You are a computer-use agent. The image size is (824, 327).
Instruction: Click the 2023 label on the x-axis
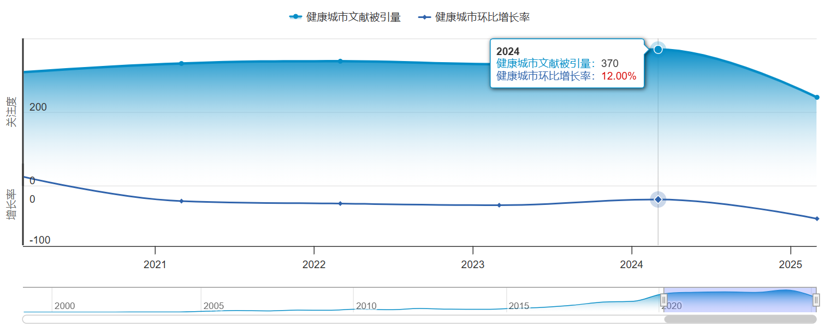coord(473,265)
